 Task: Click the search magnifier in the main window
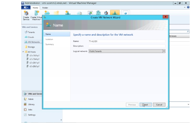coord(188,32)
